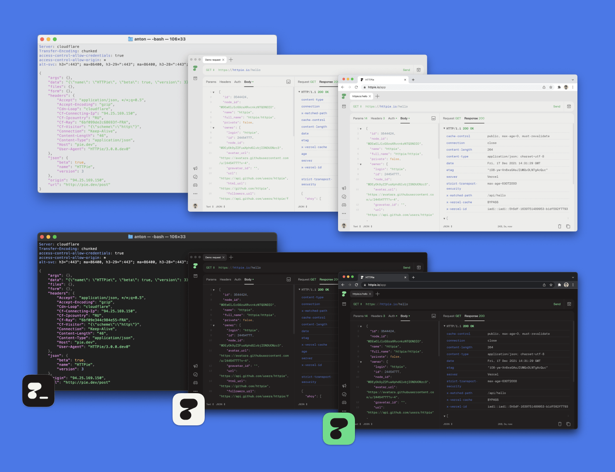Click the save request icon in the dark browser window
Screen dimensions: 615x472
(569, 304)
